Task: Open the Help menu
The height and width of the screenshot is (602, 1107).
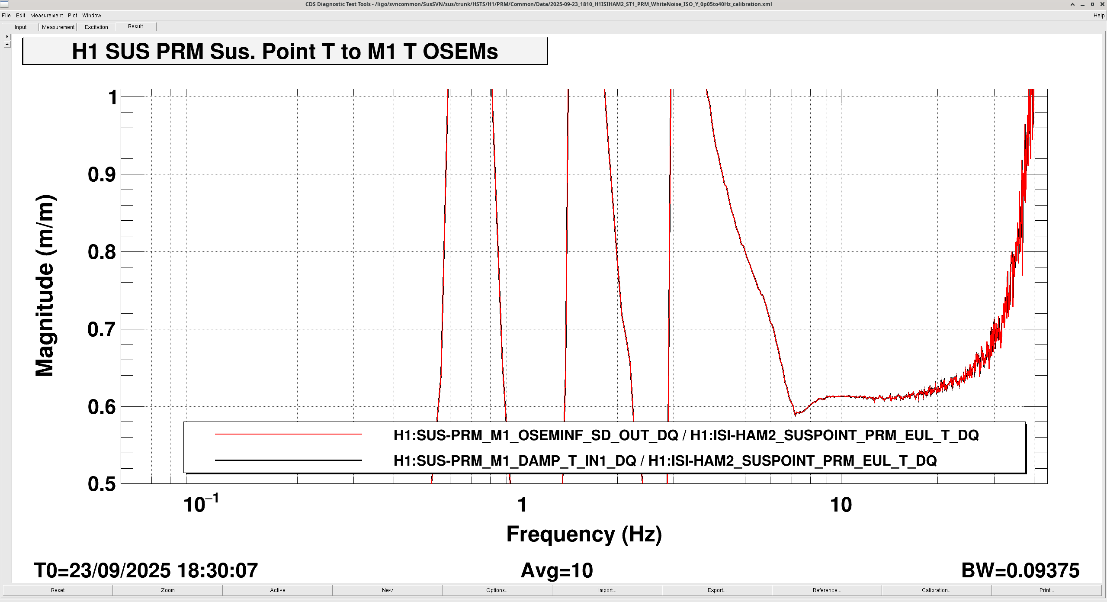Action: coord(1098,16)
